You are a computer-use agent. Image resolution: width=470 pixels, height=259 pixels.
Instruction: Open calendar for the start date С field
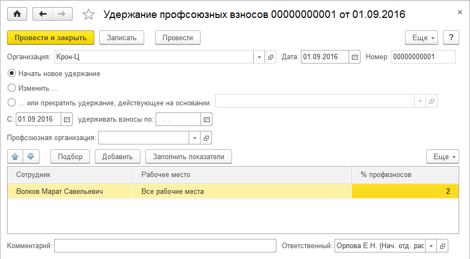point(67,119)
